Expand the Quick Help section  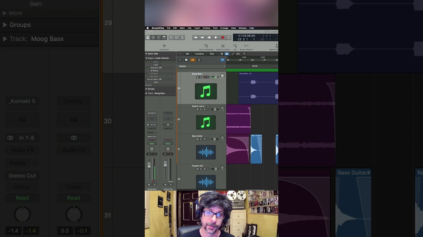[146, 54]
